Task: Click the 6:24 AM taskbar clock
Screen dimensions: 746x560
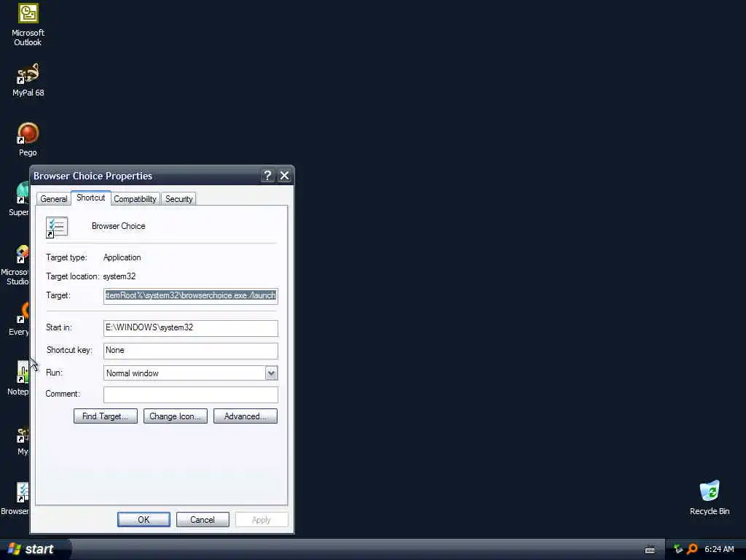Action: click(719, 549)
